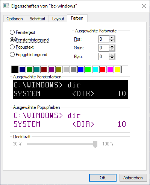150x185 pixels.
Task: Pick the bright green color swatch
Action: (88, 69)
